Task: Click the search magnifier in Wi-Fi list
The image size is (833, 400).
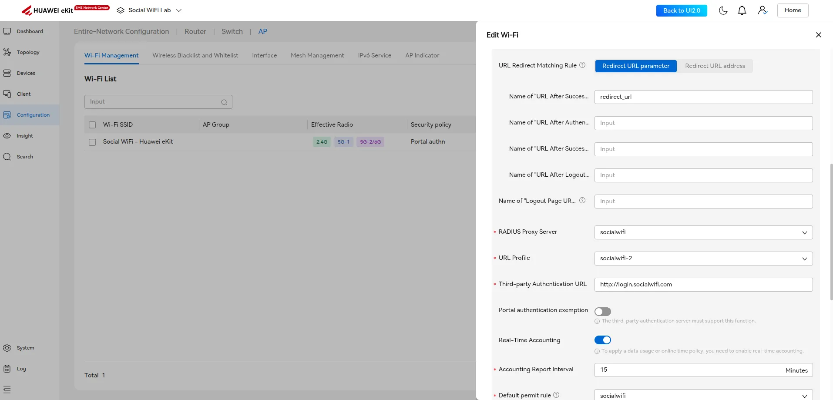Action: pos(224,102)
